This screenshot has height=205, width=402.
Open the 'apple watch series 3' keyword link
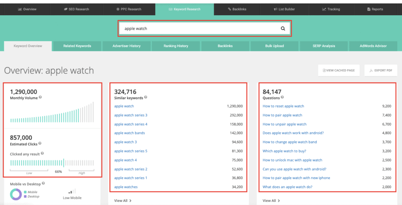(131, 115)
